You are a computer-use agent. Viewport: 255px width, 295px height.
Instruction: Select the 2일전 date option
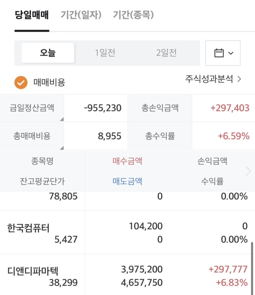coord(166,53)
